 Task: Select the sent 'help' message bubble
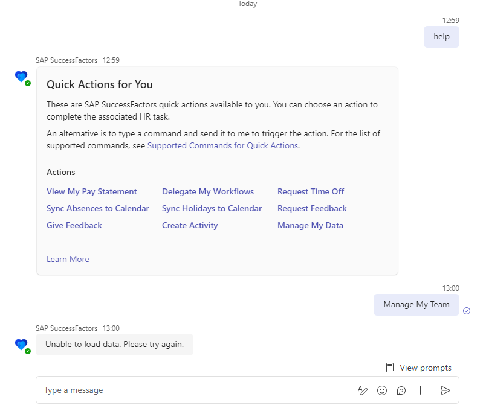click(x=441, y=37)
